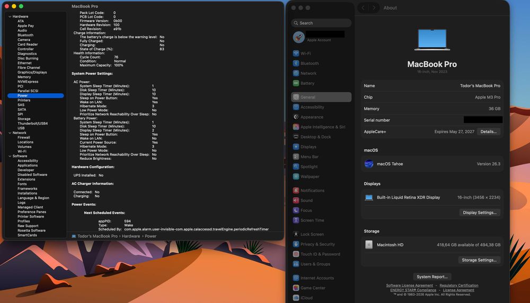This screenshot has width=530, height=303.
Task: Open Appearance icon in sidebar
Action: [x=296, y=117]
